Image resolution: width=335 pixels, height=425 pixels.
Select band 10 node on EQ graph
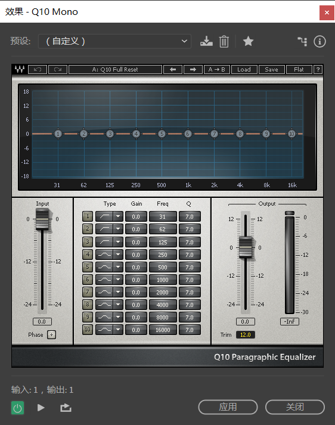coord(291,134)
